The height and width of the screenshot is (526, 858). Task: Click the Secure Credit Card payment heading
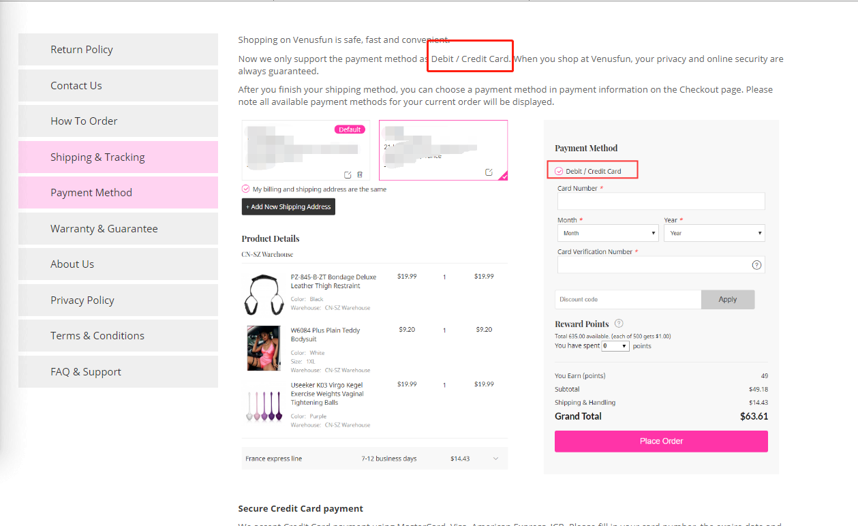[301, 508]
